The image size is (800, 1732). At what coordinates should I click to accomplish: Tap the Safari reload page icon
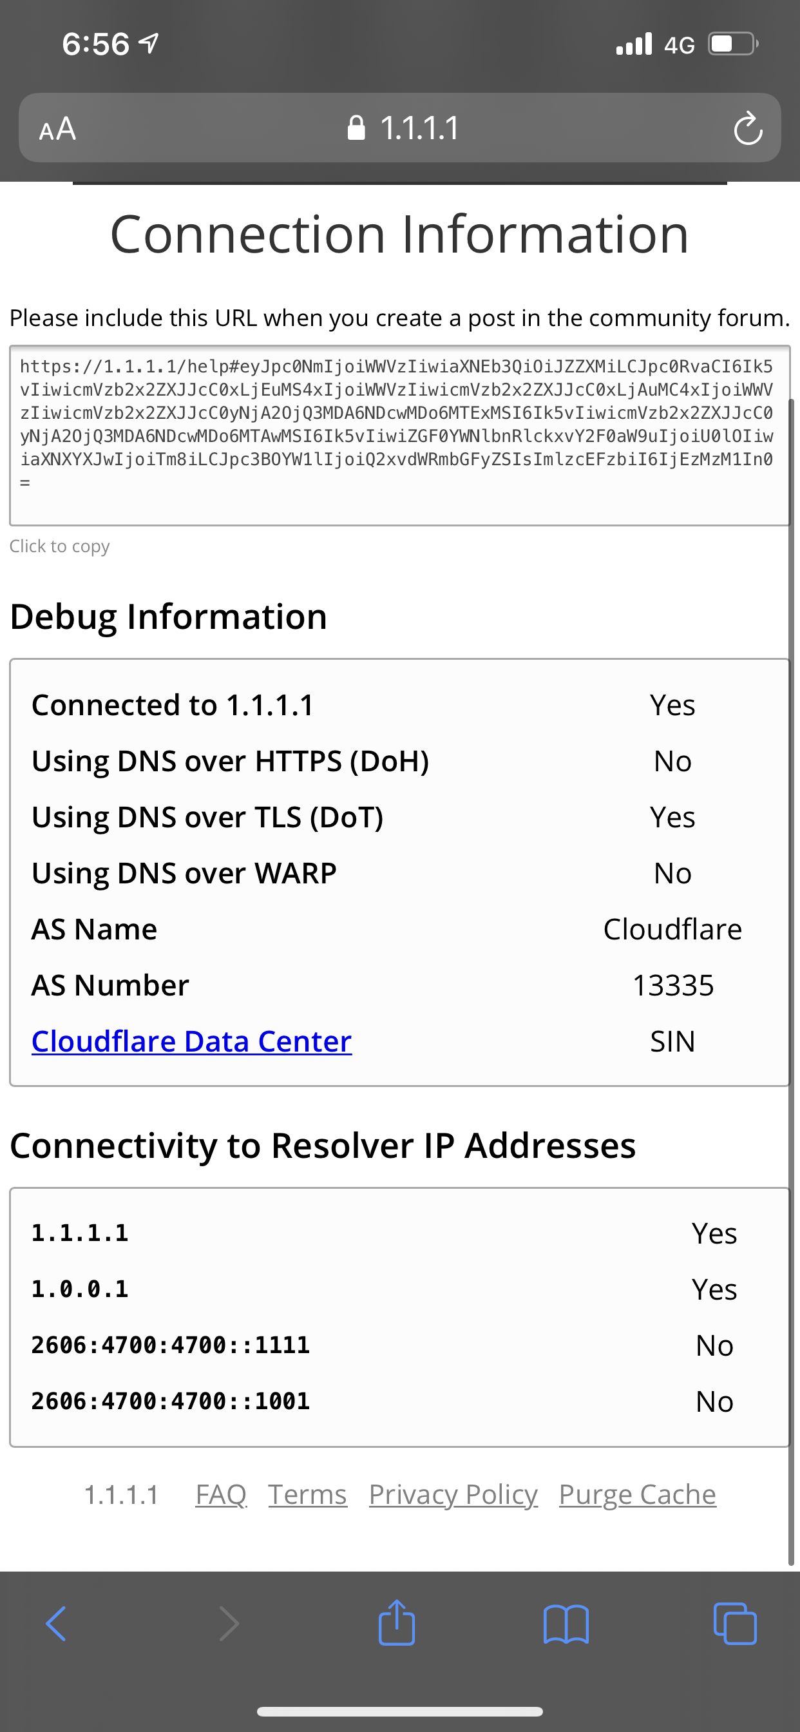(748, 128)
